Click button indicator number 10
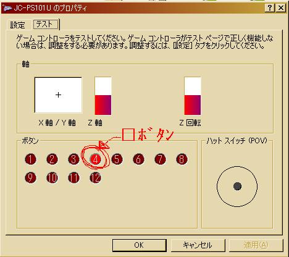 click(52, 178)
